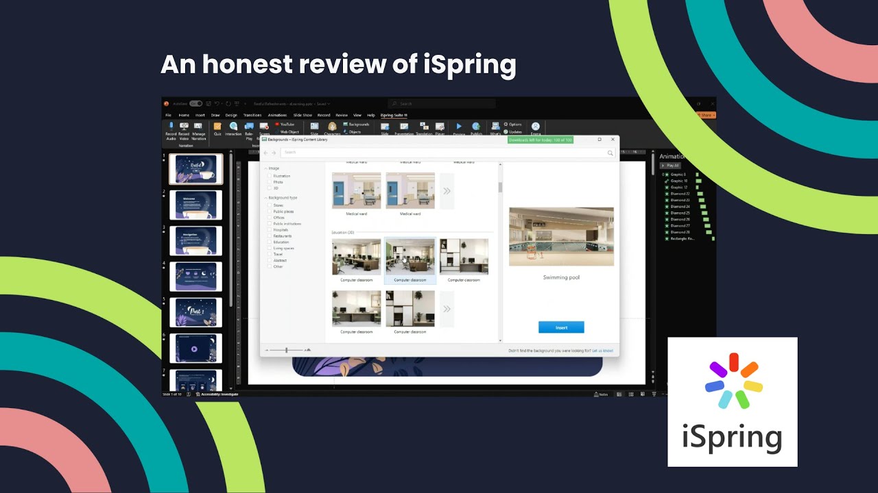Switch to the iSpring Suite 11 tab

pyautogui.click(x=394, y=115)
